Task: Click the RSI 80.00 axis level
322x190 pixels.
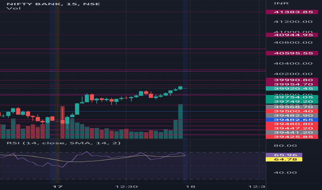Action: [x=285, y=146]
